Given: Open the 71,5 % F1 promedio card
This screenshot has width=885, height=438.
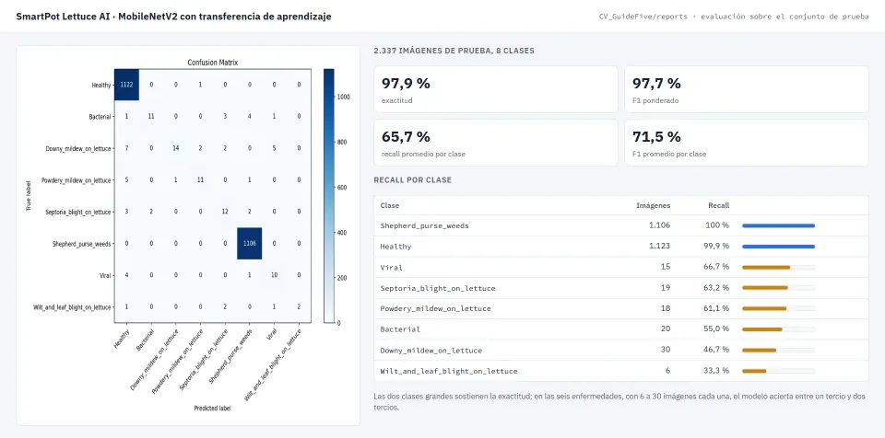Looking at the screenshot, I should [x=746, y=143].
